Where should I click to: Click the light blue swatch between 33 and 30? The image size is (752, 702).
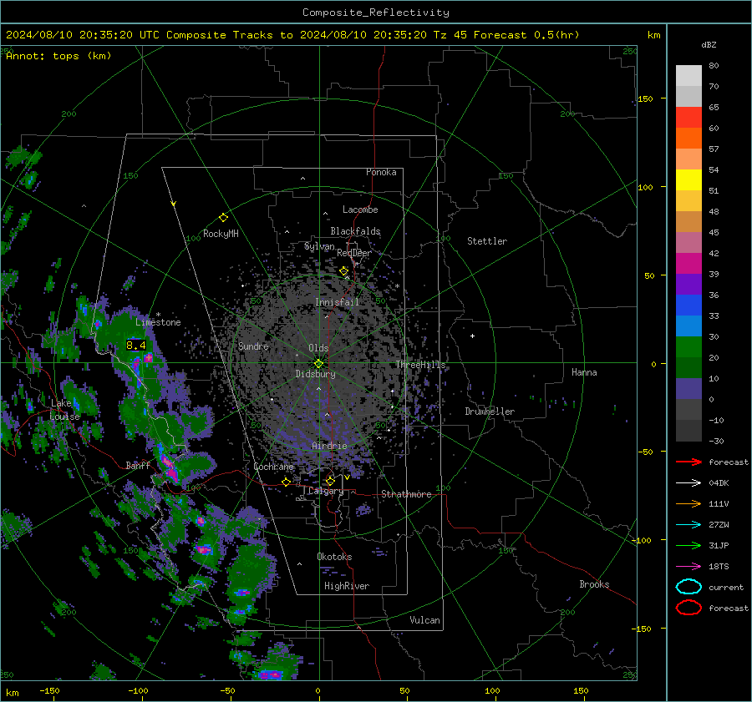[x=688, y=326]
